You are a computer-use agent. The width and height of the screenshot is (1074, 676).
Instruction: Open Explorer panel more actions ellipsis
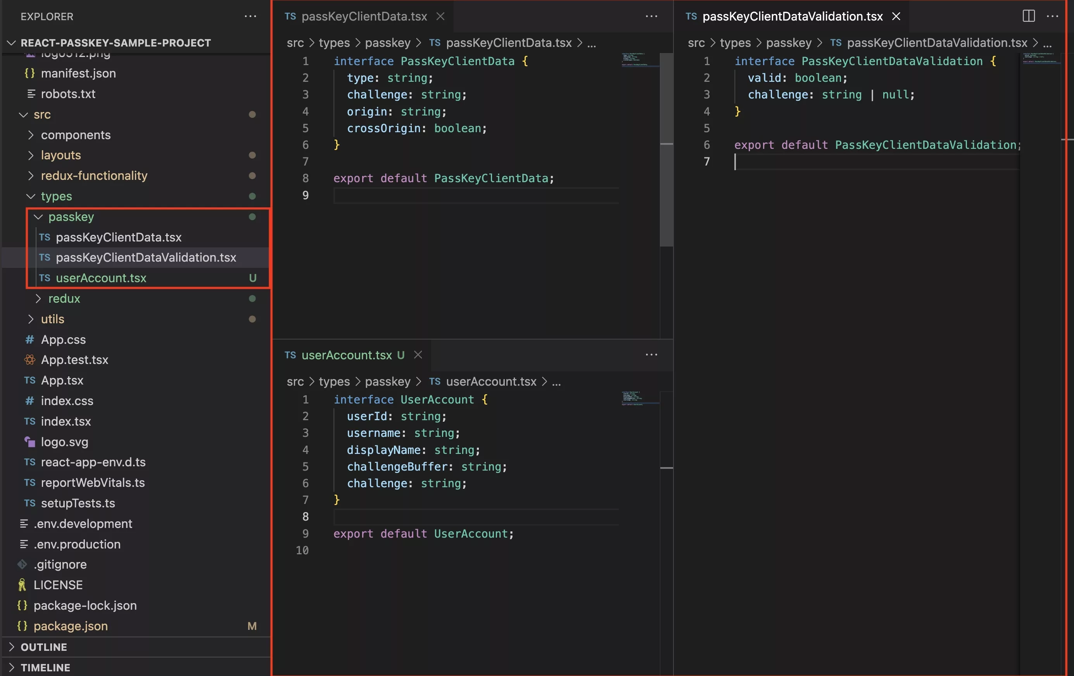[250, 17]
